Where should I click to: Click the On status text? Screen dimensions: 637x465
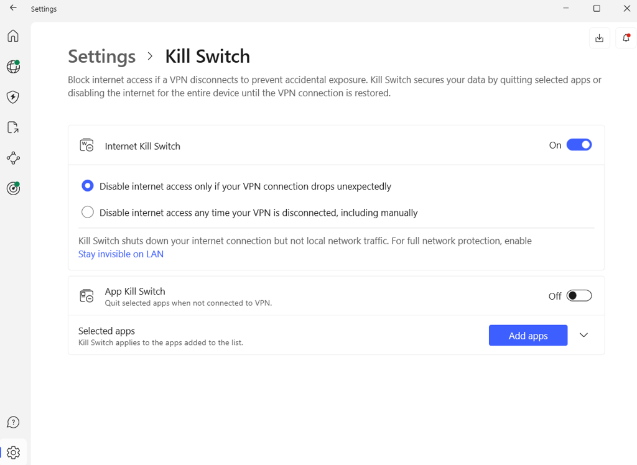[x=555, y=145]
